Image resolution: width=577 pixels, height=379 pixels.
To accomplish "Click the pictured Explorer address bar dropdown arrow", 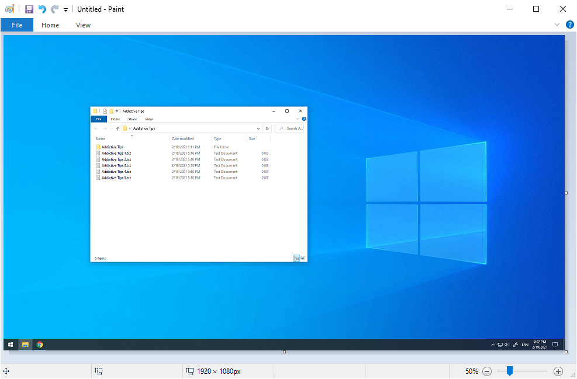I will (x=258, y=128).
